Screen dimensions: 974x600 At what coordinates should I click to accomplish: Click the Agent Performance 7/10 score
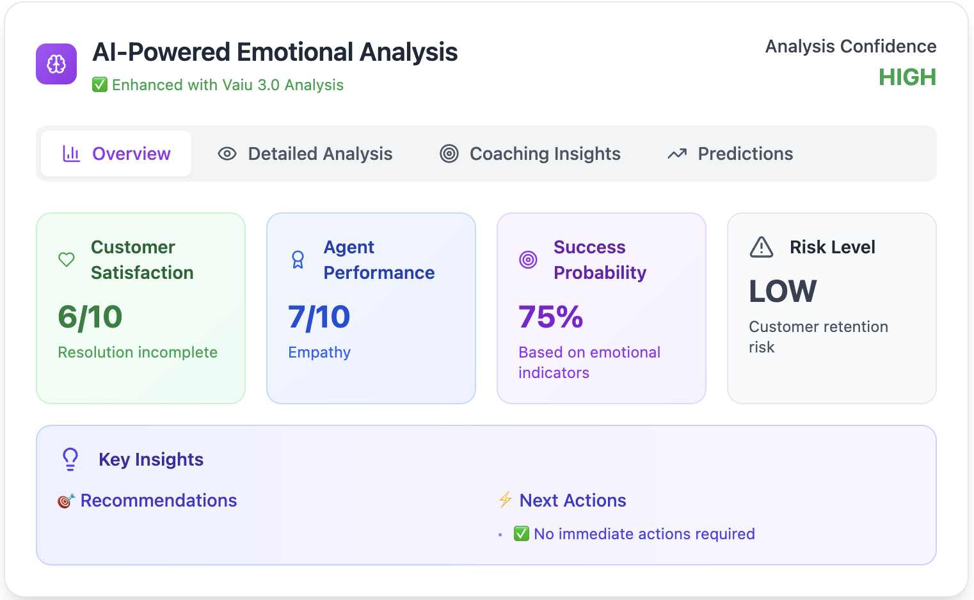coord(319,317)
